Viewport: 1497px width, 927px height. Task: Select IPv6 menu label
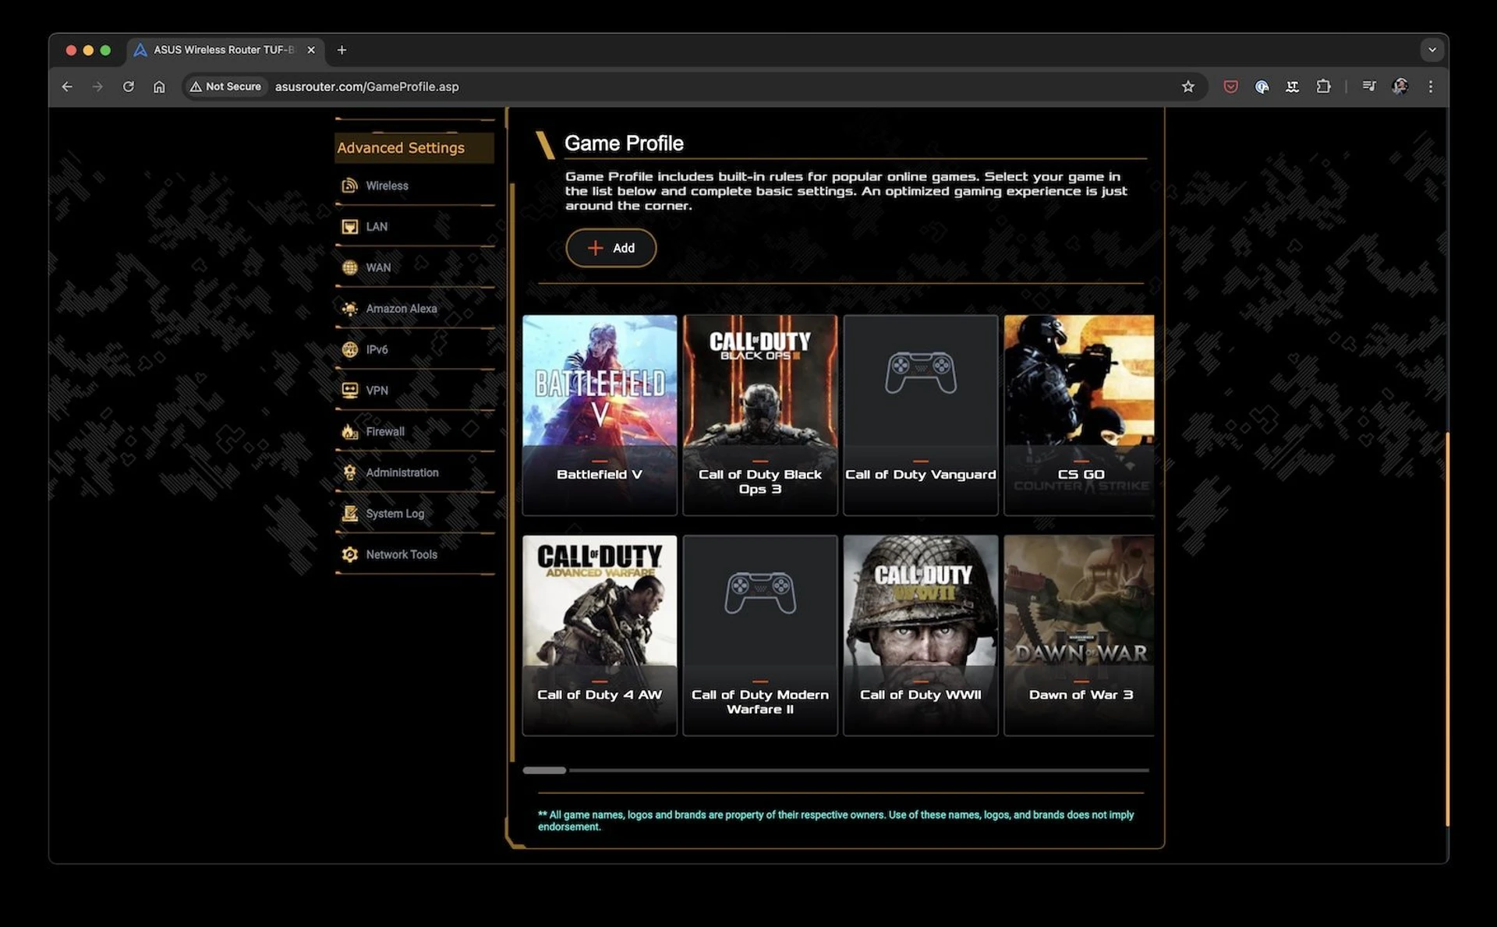[377, 349]
